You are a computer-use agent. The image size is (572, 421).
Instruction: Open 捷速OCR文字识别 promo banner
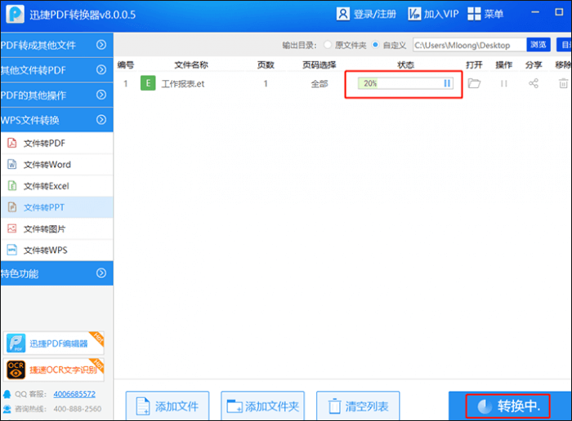coord(54,370)
